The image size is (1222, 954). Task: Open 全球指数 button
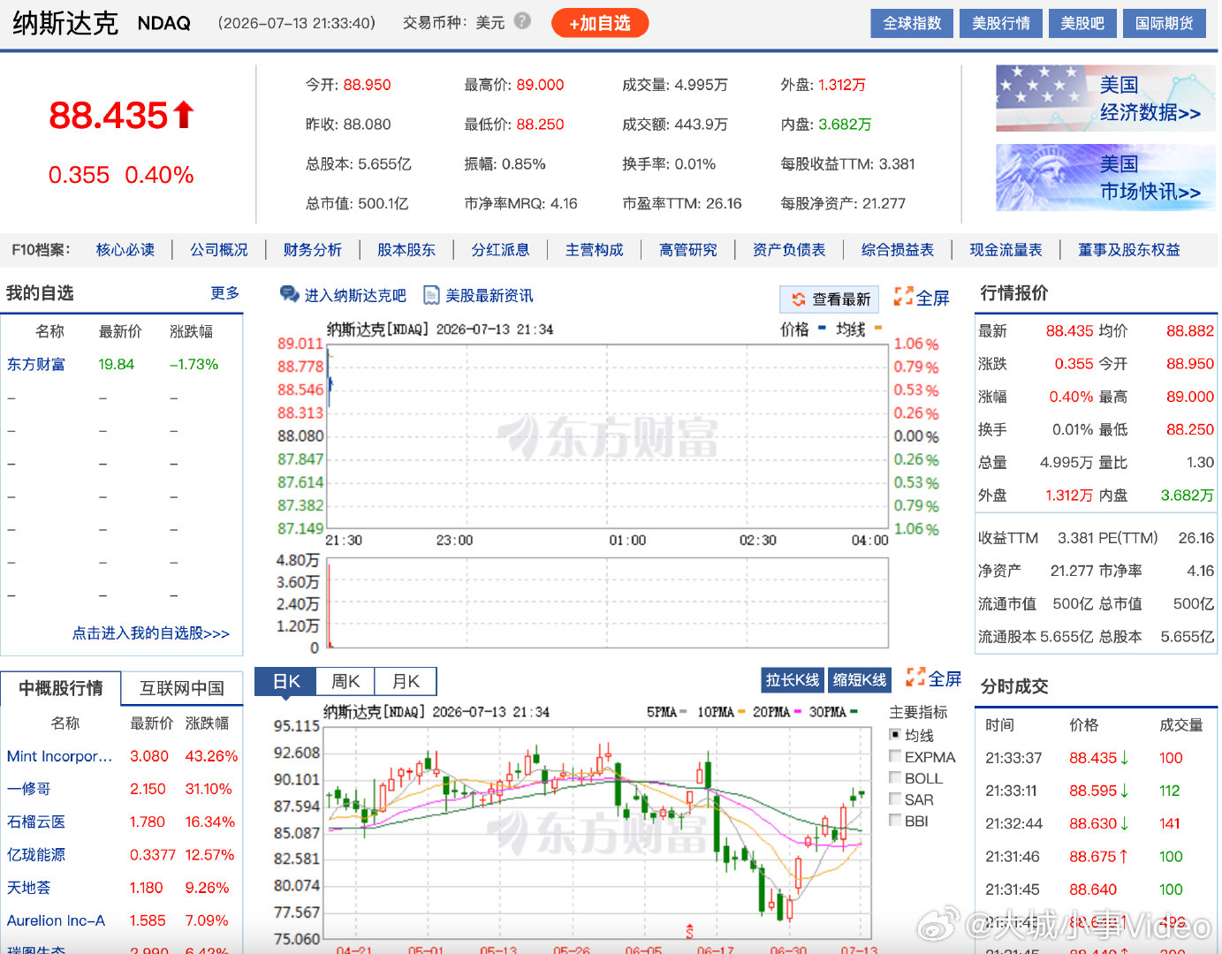(912, 23)
